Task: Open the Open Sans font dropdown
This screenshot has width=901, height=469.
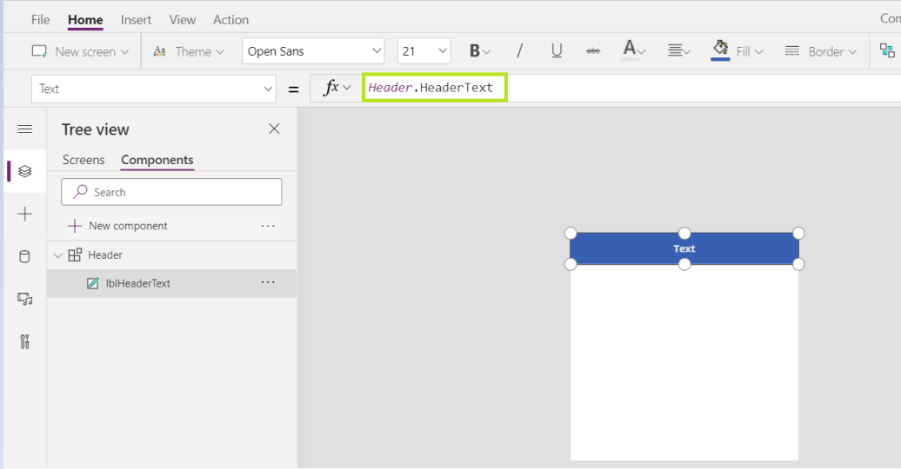Action: click(x=313, y=51)
